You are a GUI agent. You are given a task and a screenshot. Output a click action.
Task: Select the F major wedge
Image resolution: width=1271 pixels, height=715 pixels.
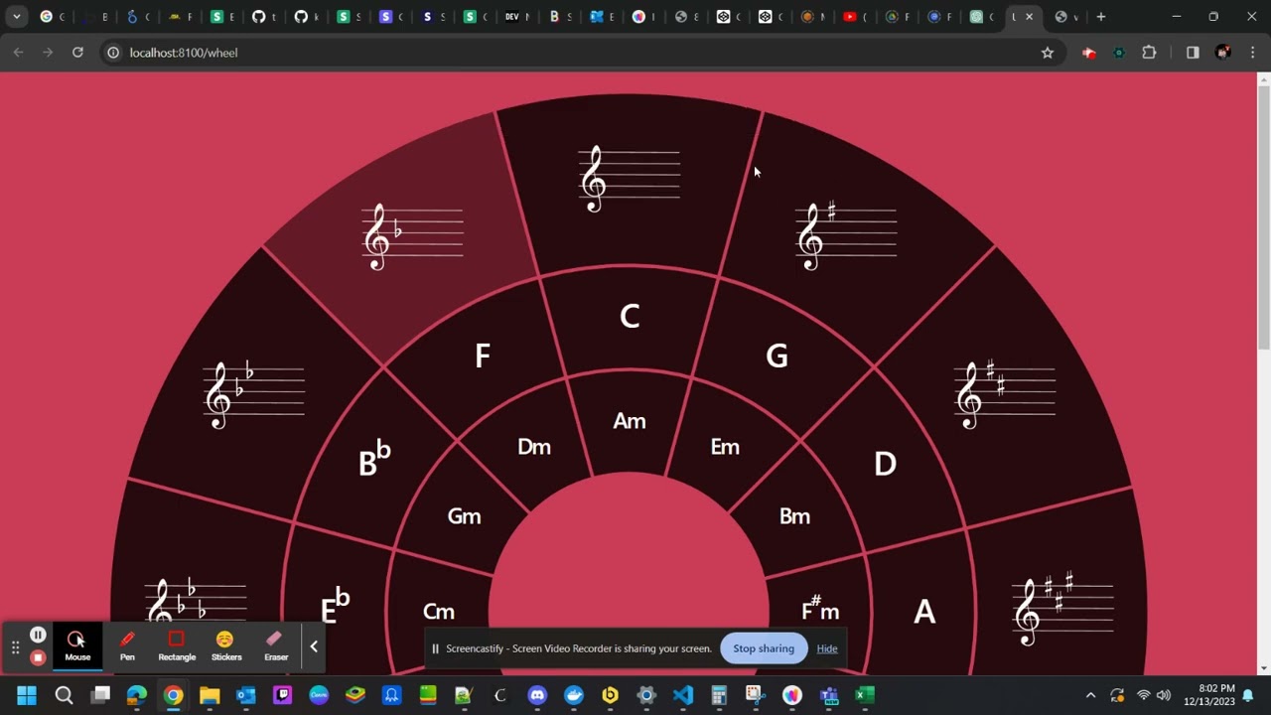click(x=483, y=356)
